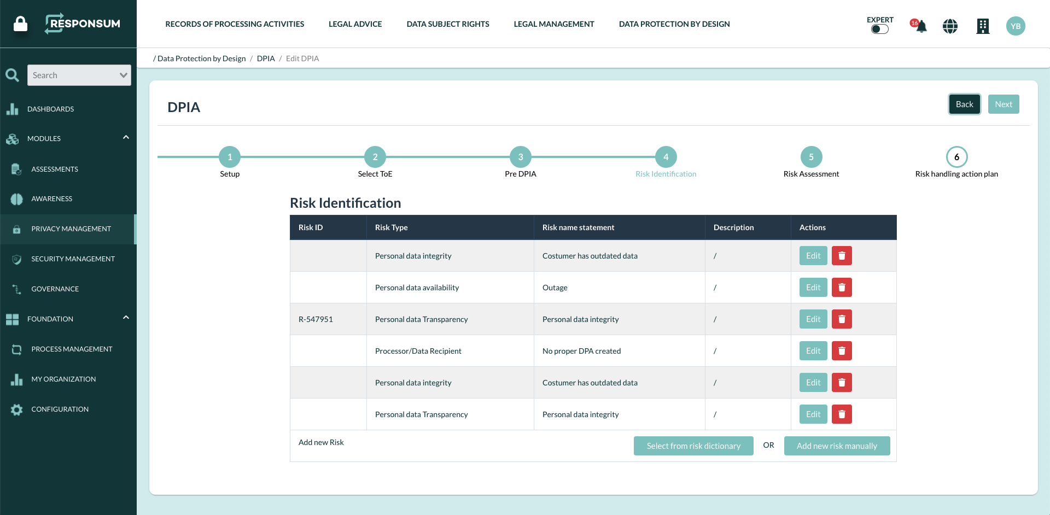Image resolution: width=1050 pixels, height=515 pixels.
Task: Open Data Subject Rights menu
Action: [x=447, y=24]
